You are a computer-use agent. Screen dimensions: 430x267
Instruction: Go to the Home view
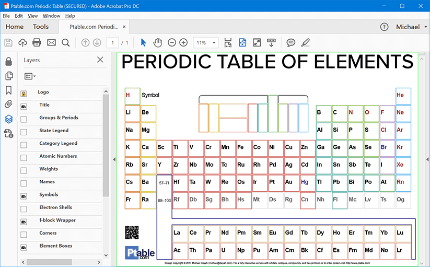[x=15, y=27]
